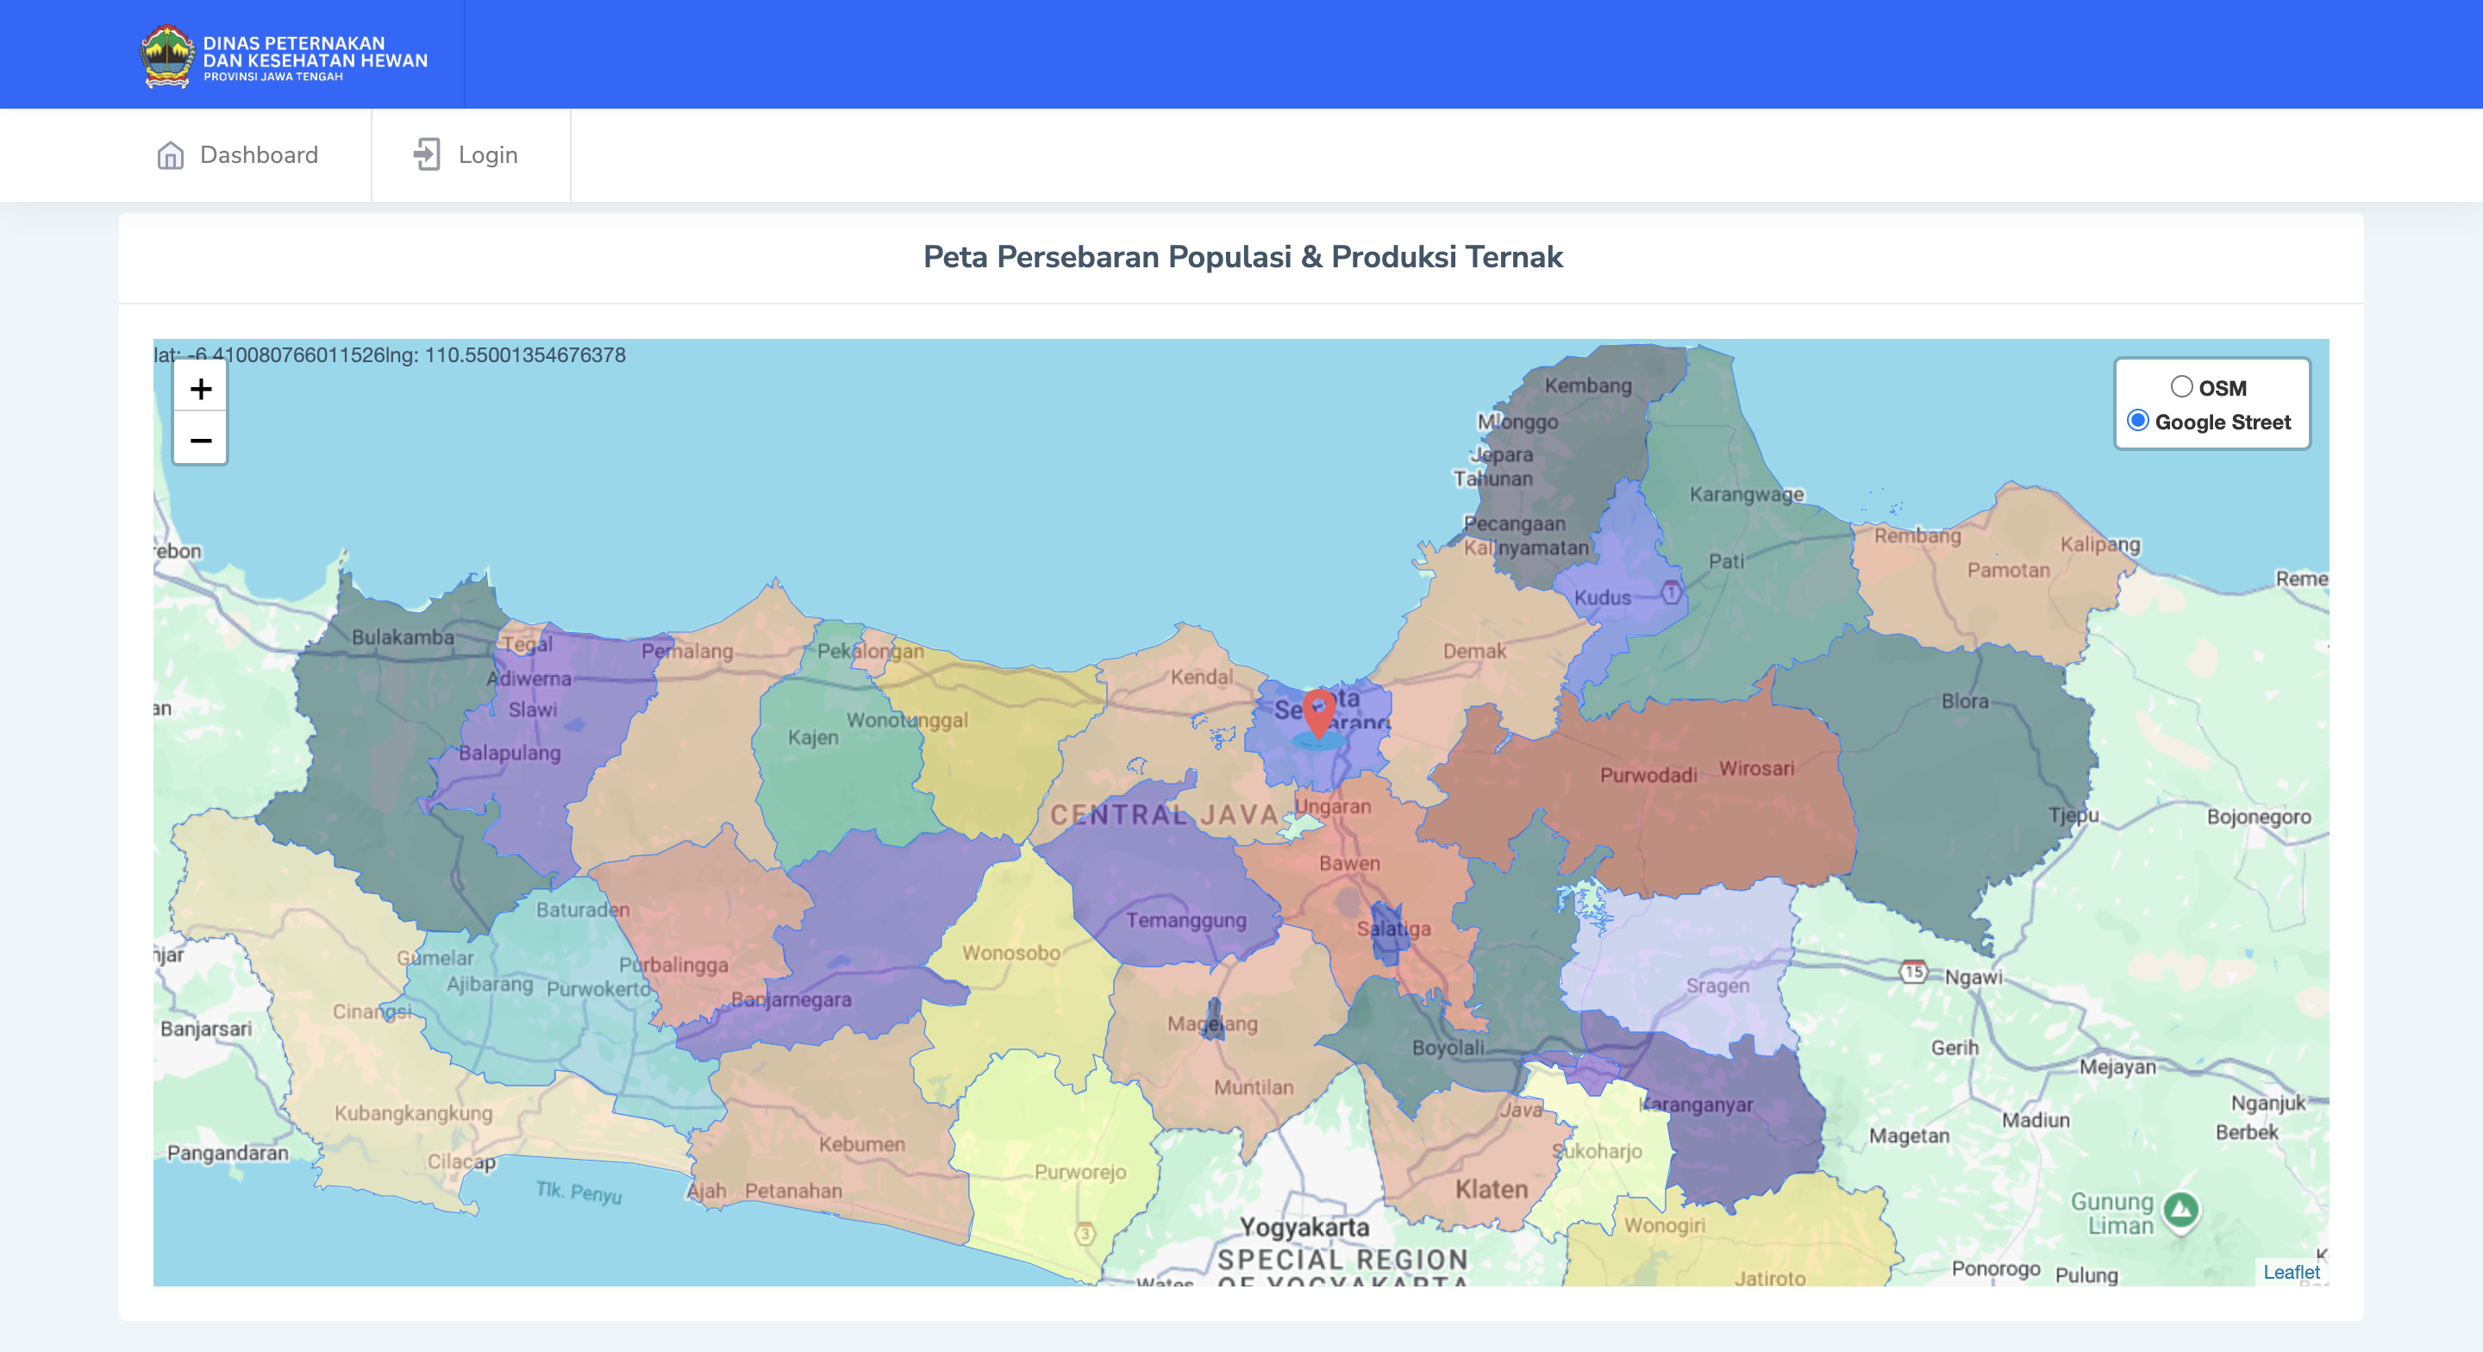
Task: Click the Login arrow icon
Action: pyautogui.click(x=427, y=154)
